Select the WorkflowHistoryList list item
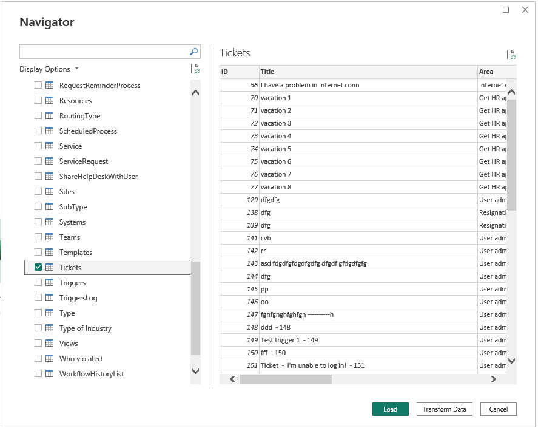This screenshot has height=431, width=538. coord(91,374)
